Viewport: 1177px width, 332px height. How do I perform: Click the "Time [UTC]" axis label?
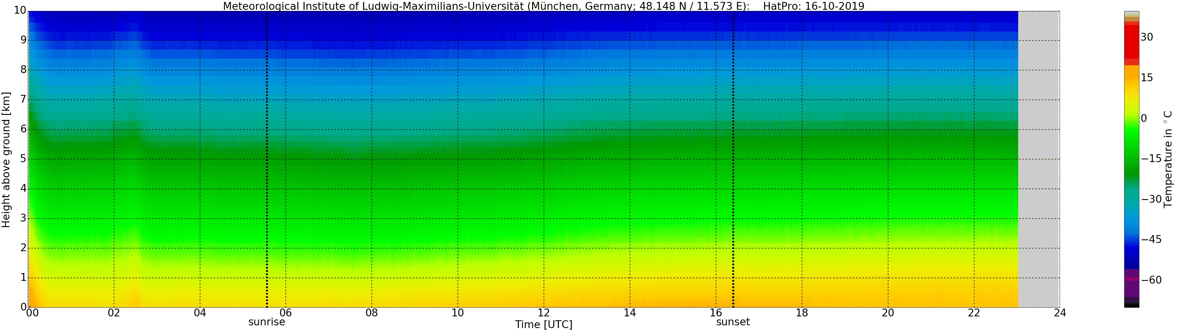(543, 325)
